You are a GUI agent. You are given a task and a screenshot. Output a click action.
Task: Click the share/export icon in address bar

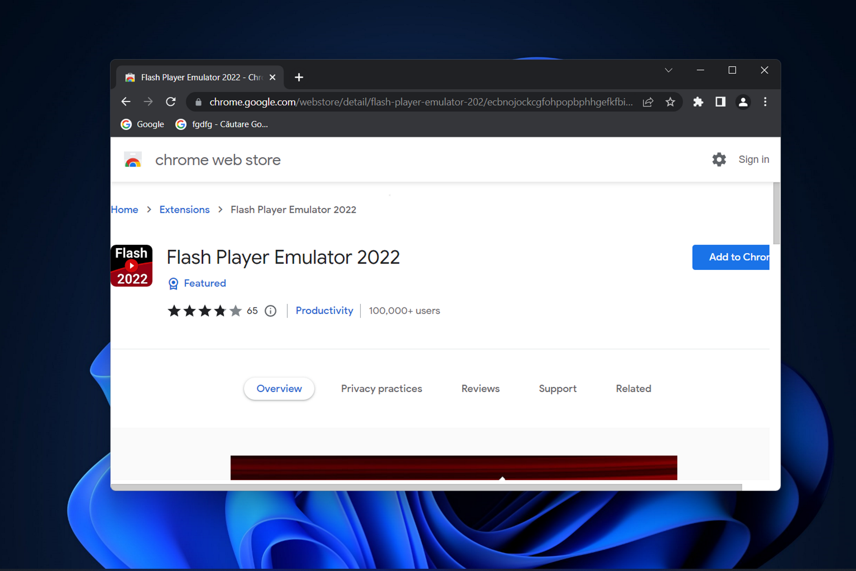648,102
